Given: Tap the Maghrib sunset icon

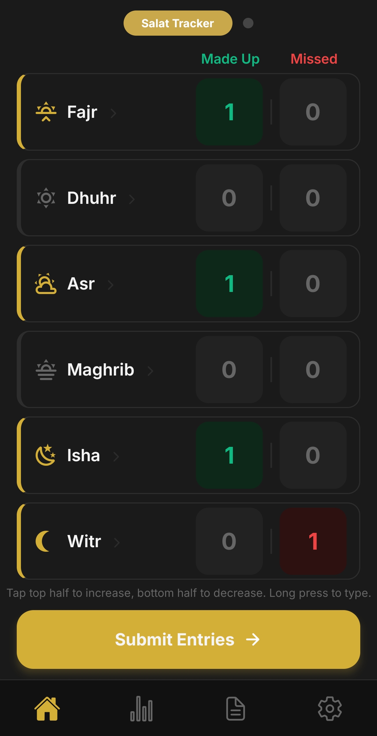Looking at the screenshot, I should coord(46,370).
